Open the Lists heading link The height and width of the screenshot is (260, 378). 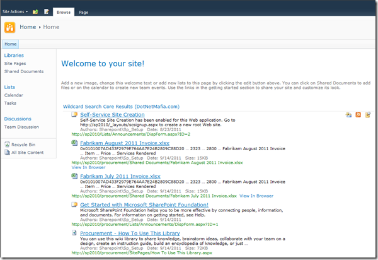tap(9, 87)
